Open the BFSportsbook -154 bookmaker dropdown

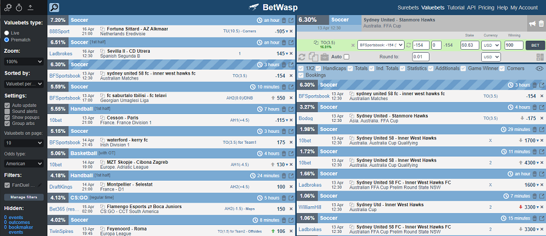click(x=380, y=46)
